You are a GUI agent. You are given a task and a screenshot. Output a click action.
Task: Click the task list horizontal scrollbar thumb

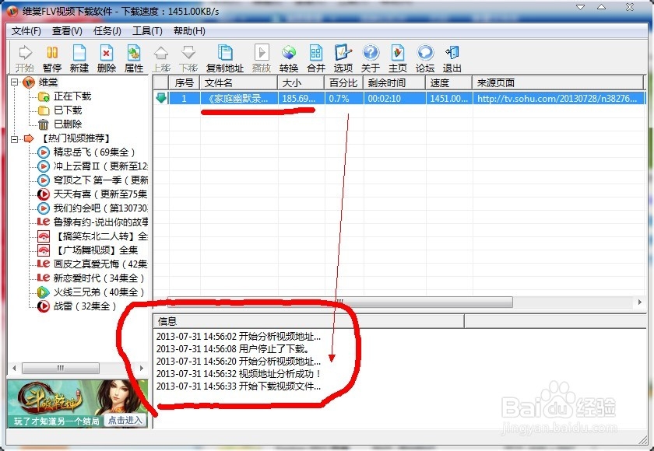click(x=340, y=302)
